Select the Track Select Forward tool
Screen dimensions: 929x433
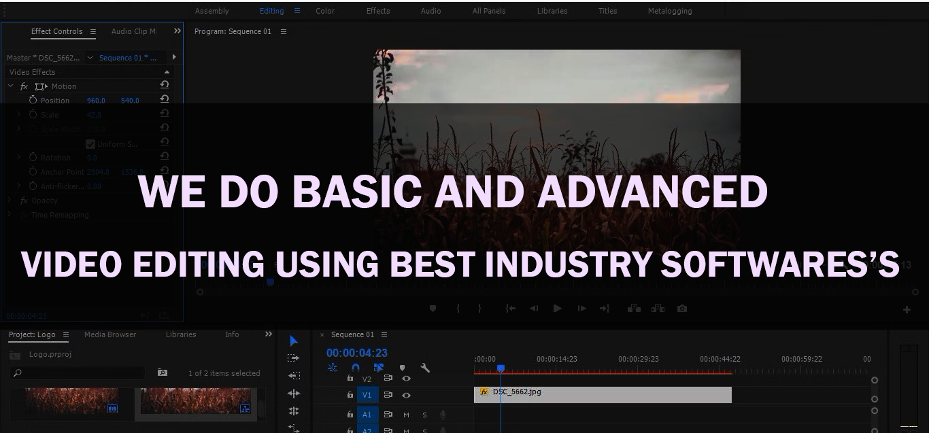[x=294, y=358]
